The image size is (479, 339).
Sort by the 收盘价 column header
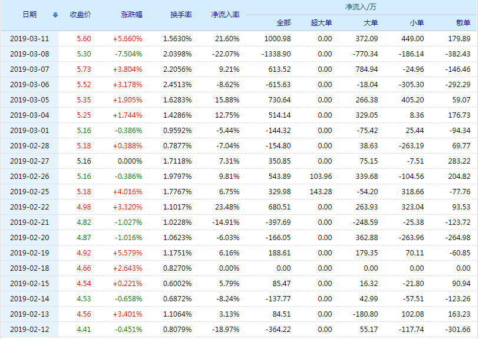coord(80,15)
